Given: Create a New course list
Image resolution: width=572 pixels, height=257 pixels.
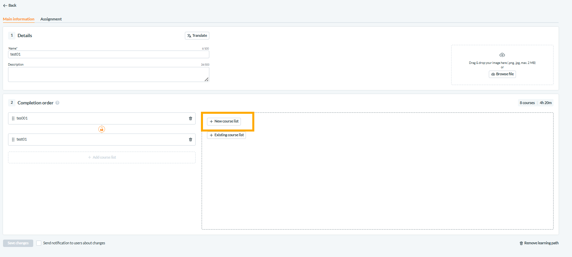Looking at the screenshot, I should (x=224, y=121).
